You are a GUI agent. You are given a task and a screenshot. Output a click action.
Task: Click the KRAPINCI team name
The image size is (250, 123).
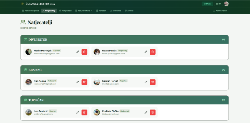(x=35, y=70)
